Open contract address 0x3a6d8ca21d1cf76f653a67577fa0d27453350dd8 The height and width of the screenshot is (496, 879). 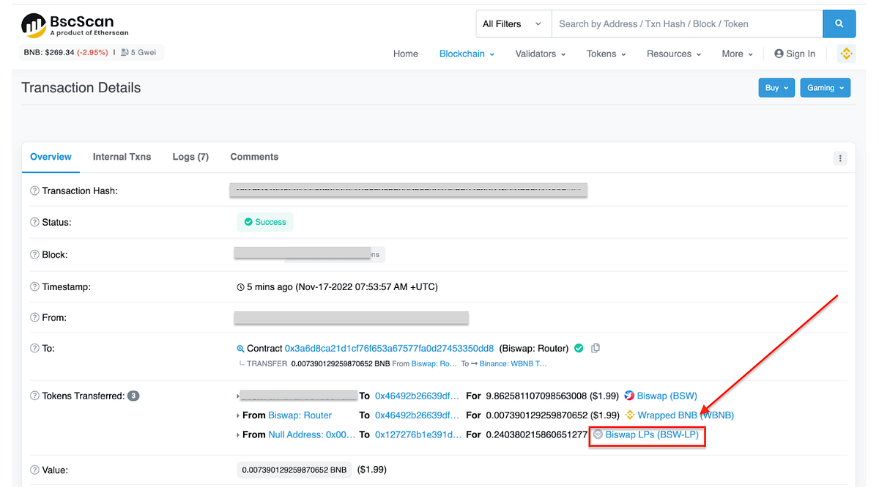(389, 348)
